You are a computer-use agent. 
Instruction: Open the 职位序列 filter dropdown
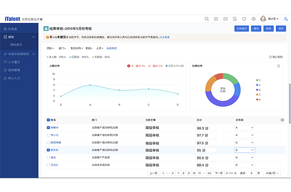click(x=77, y=48)
